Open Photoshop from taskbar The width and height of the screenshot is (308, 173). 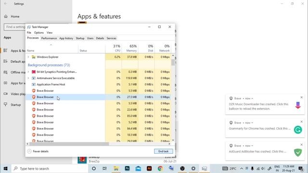pyautogui.click(x=127, y=169)
